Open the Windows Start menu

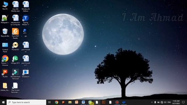pos(3,102)
